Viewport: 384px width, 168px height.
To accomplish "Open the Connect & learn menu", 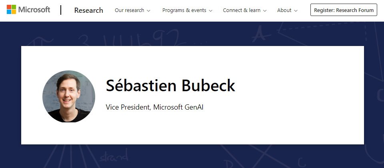I will [x=242, y=10].
